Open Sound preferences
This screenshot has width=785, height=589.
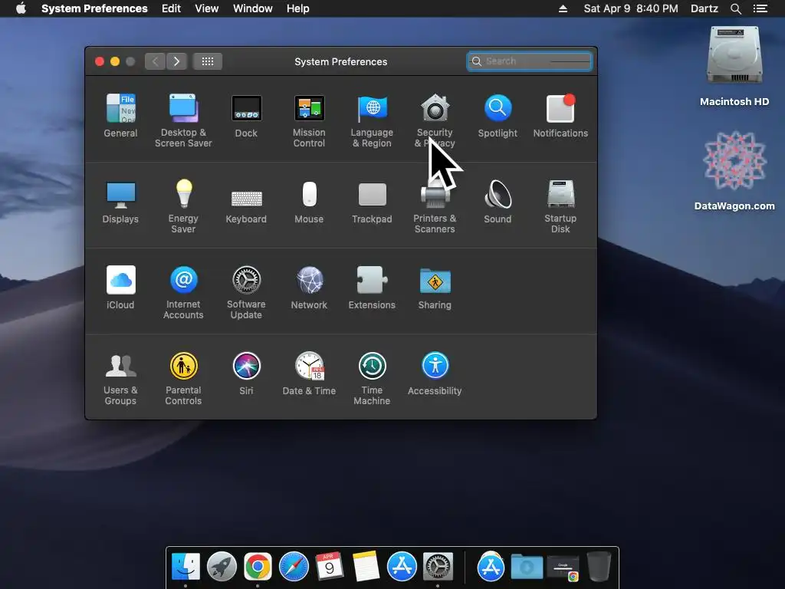click(498, 202)
